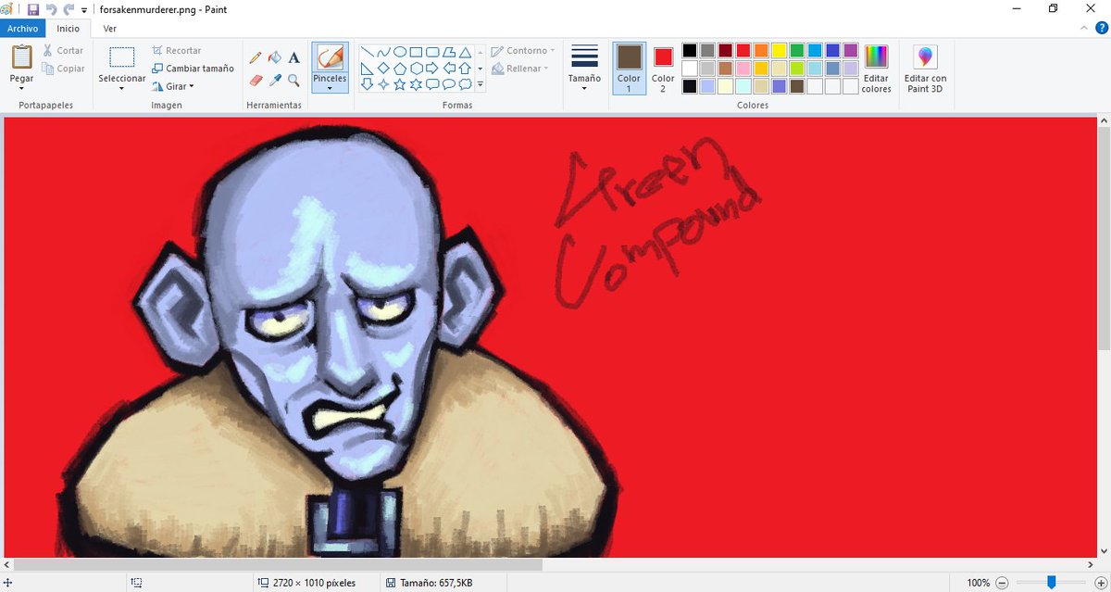Image resolution: width=1111 pixels, height=592 pixels.
Task: Choose the curve shape
Action: (383, 52)
